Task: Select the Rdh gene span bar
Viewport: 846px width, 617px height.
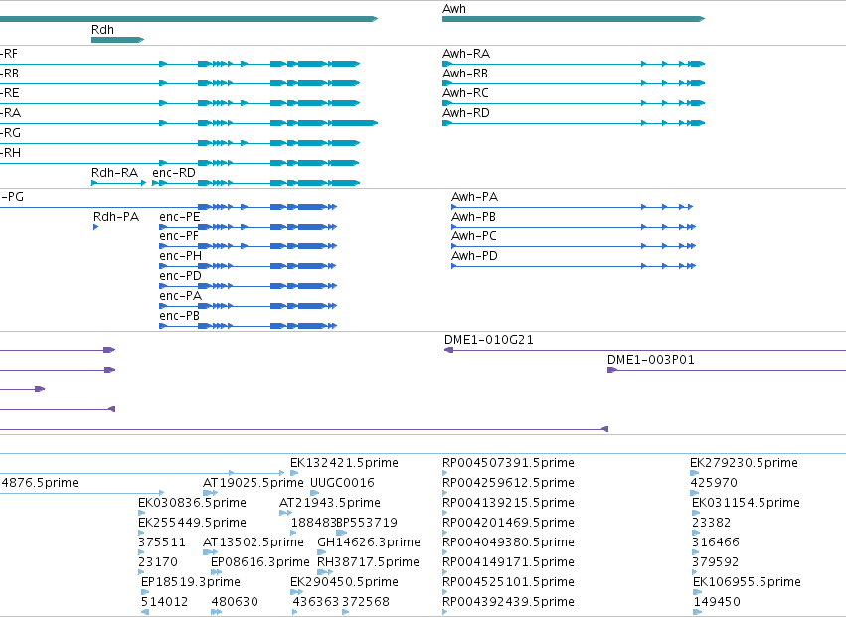Action: click(x=117, y=40)
